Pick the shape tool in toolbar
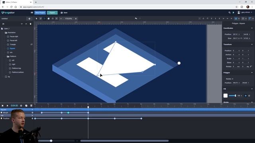255x143 pixels. pyautogui.click(x=49, y=19)
